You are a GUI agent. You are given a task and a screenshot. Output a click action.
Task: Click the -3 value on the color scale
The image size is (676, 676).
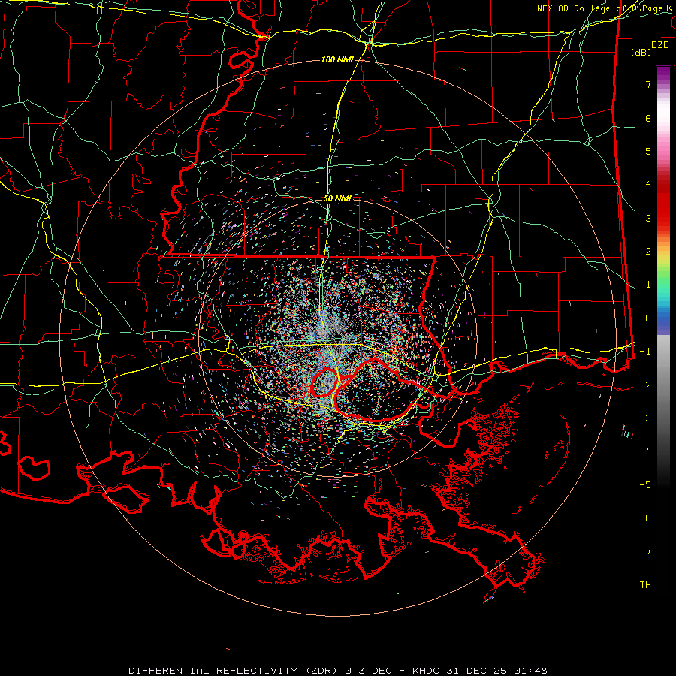click(x=645, y=418)
